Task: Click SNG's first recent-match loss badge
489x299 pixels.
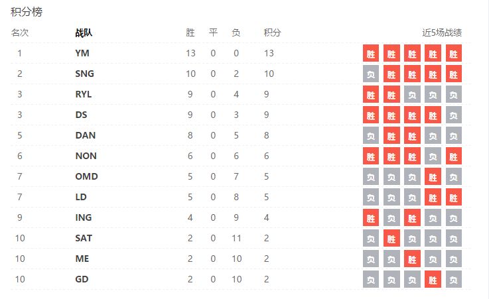Action: [x=371, y=74]
